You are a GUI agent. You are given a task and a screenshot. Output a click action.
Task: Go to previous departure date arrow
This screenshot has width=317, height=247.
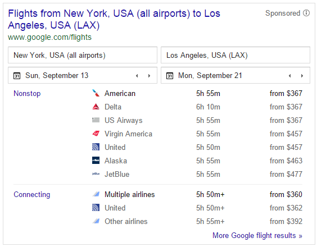pos(137,76)
